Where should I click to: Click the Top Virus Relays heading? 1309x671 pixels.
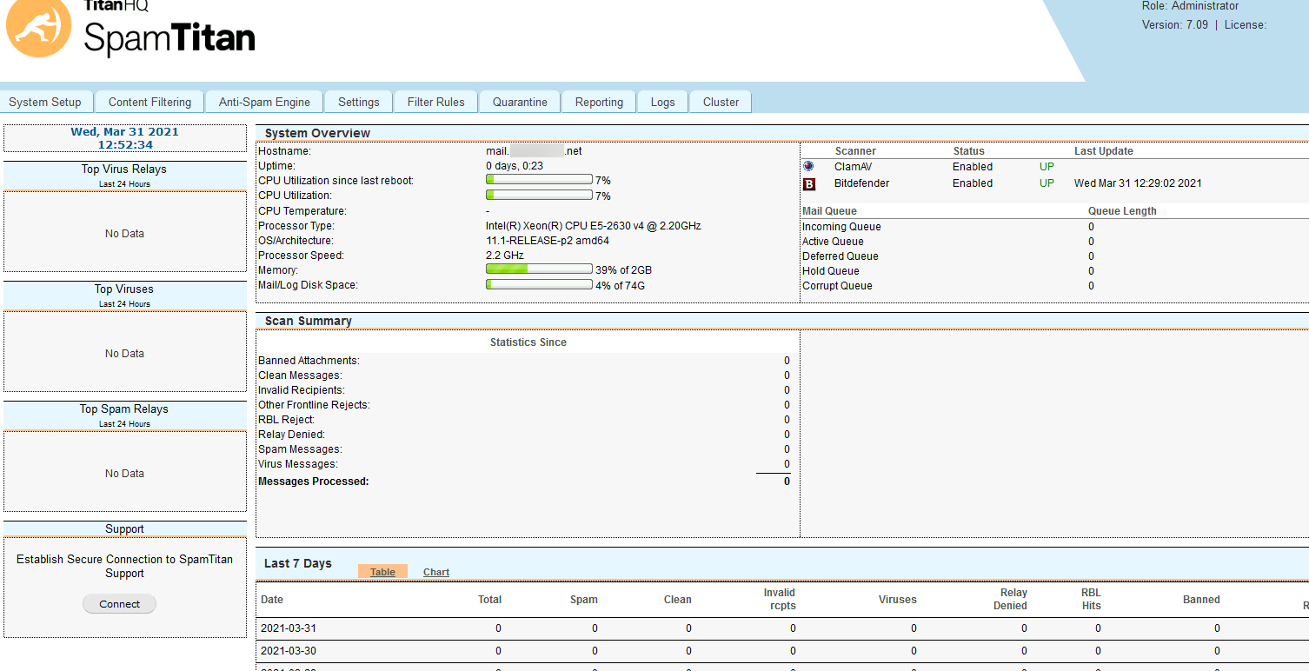pyautogui.click(x=124, y=169)
